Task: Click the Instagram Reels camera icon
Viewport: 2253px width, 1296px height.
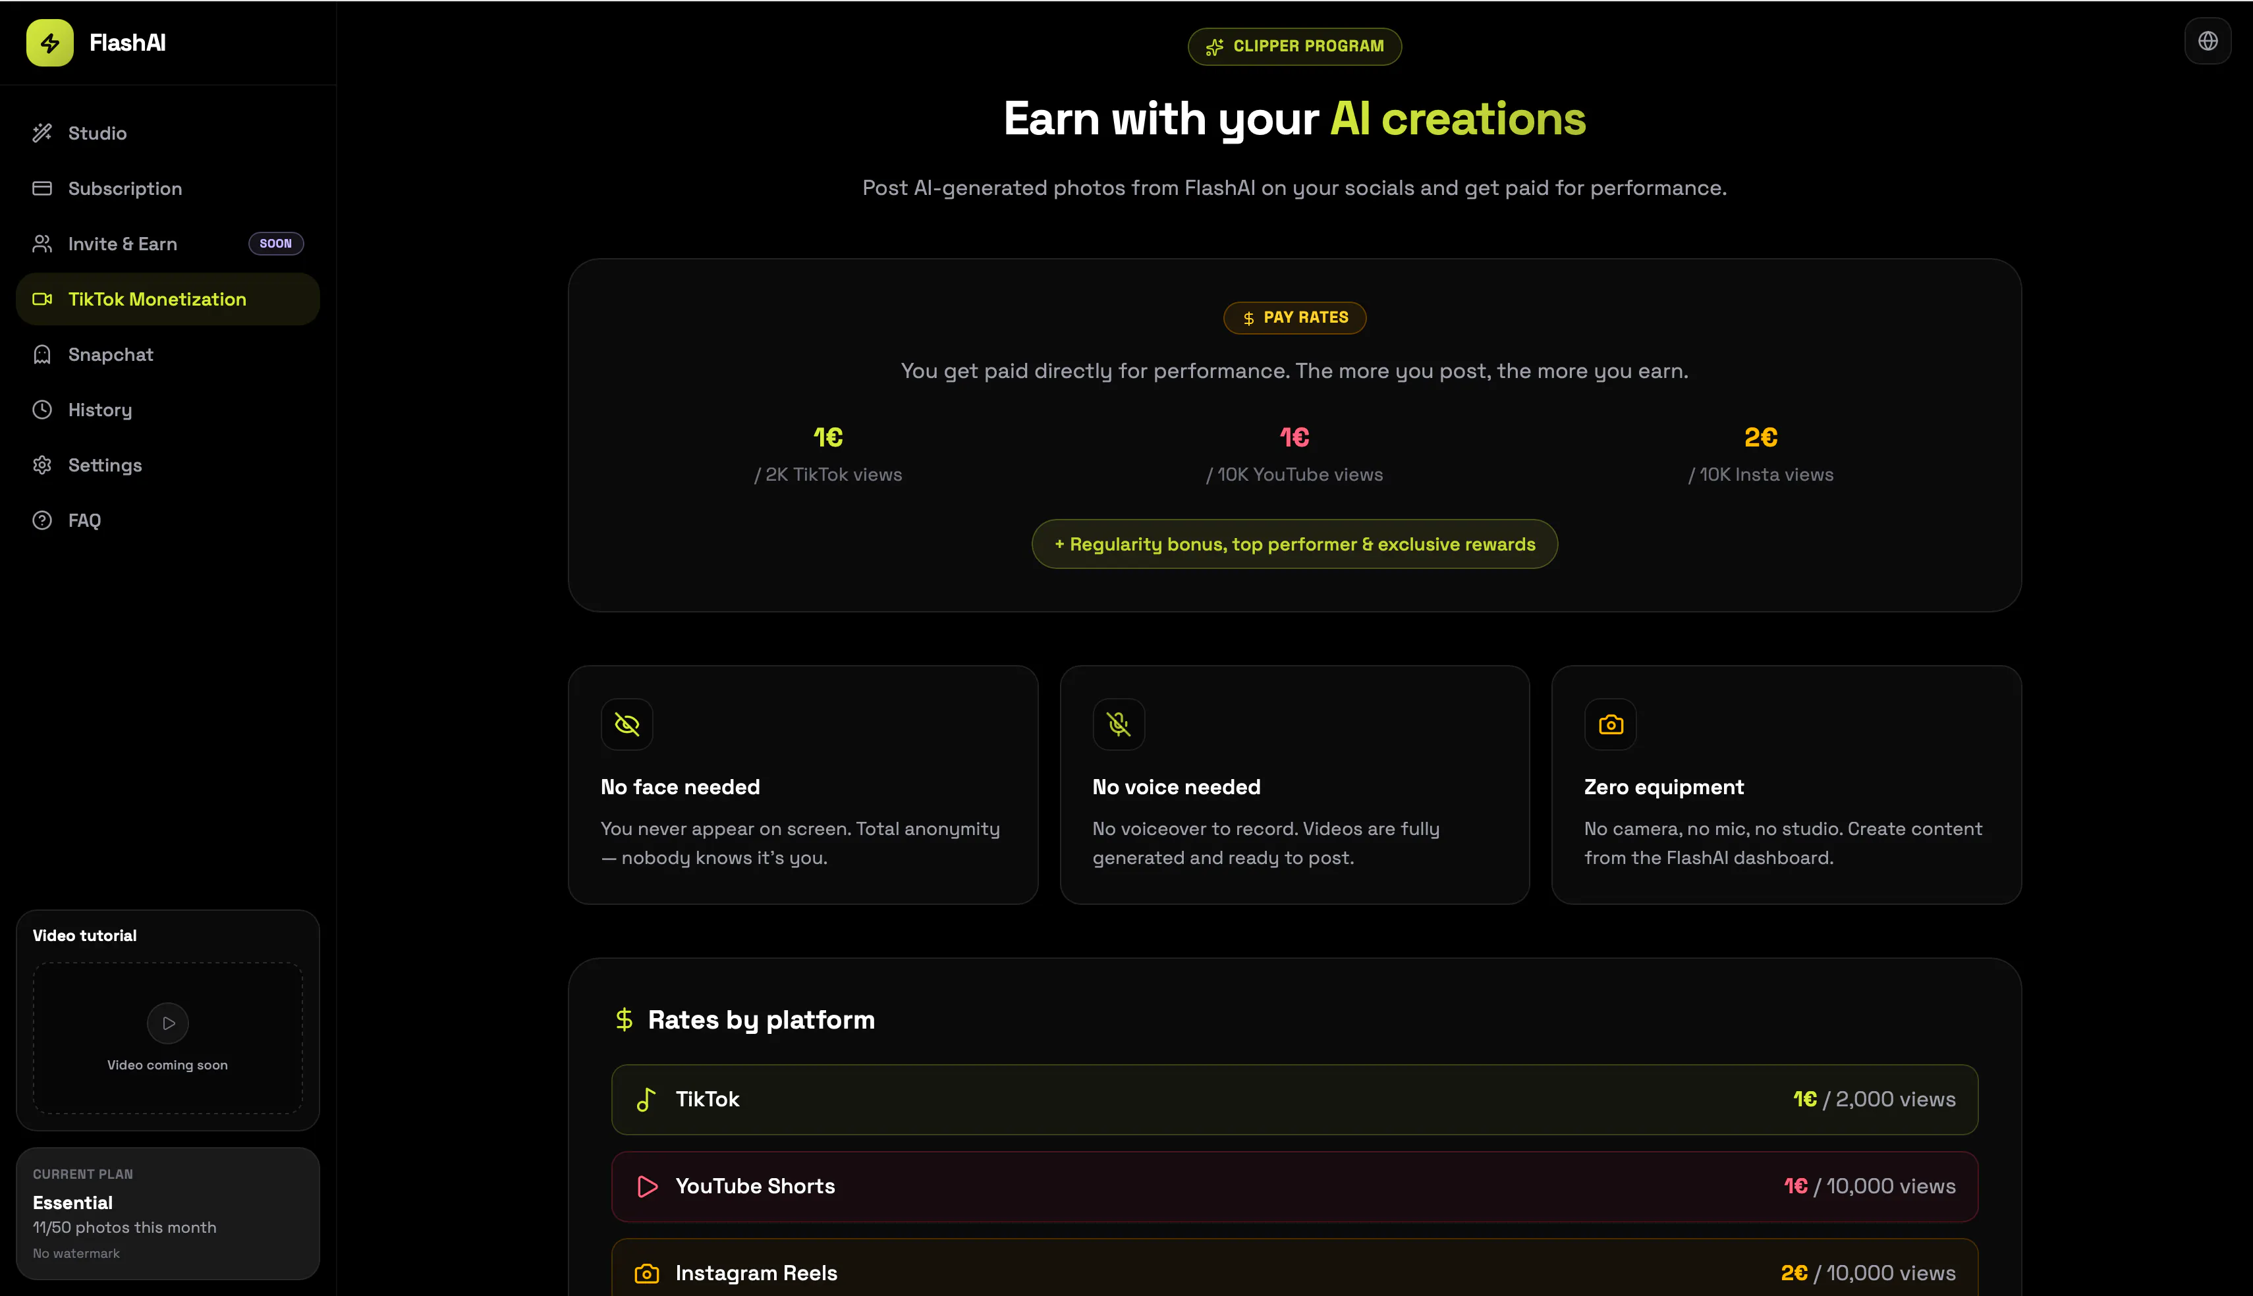Action: [647, 1274]
